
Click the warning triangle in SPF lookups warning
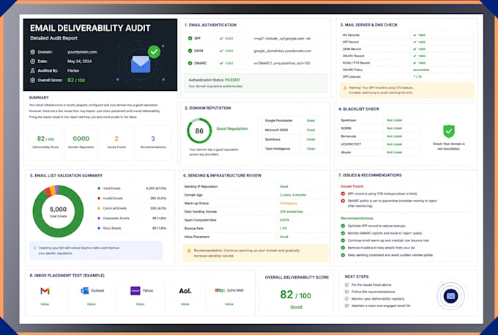(x=345, y=88)
